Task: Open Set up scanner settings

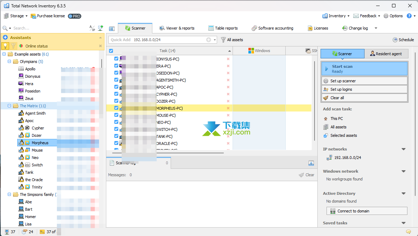Action: click(365, 81)
